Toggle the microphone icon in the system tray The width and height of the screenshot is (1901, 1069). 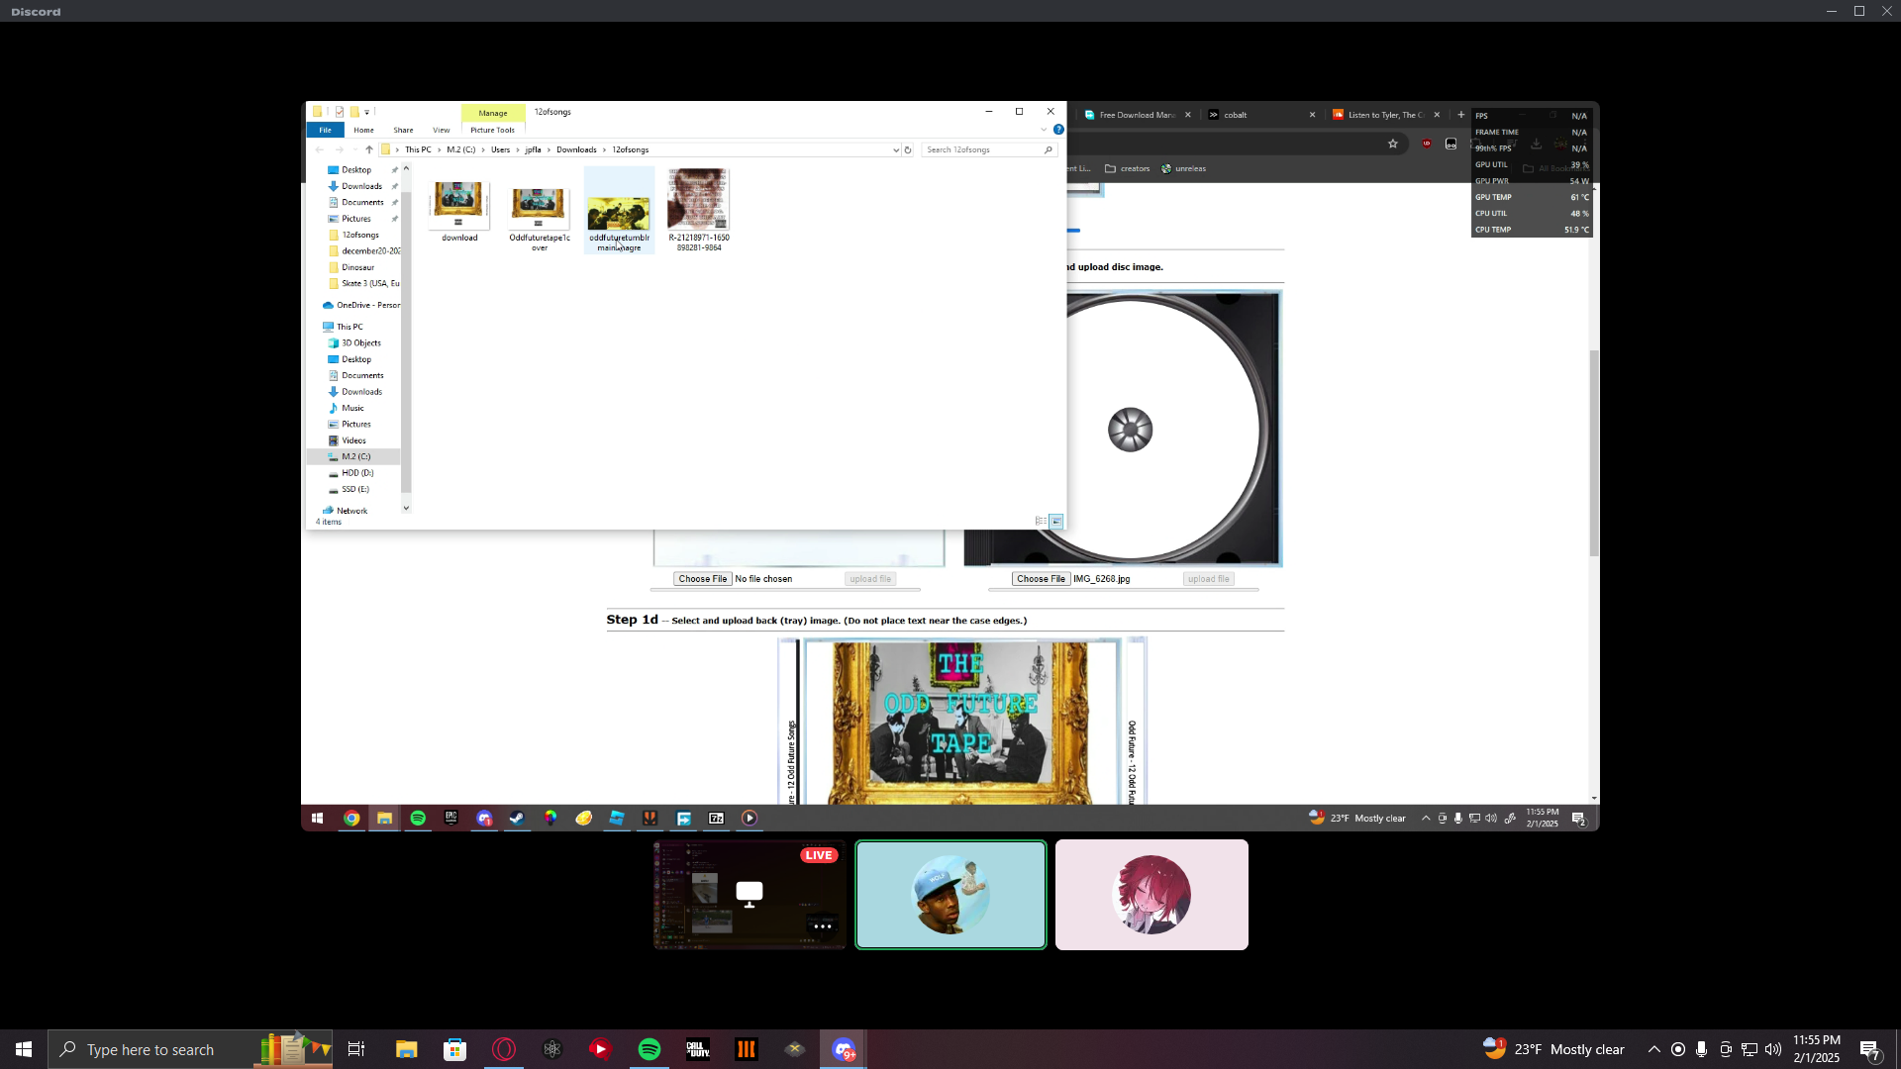click(1701, 1049)
